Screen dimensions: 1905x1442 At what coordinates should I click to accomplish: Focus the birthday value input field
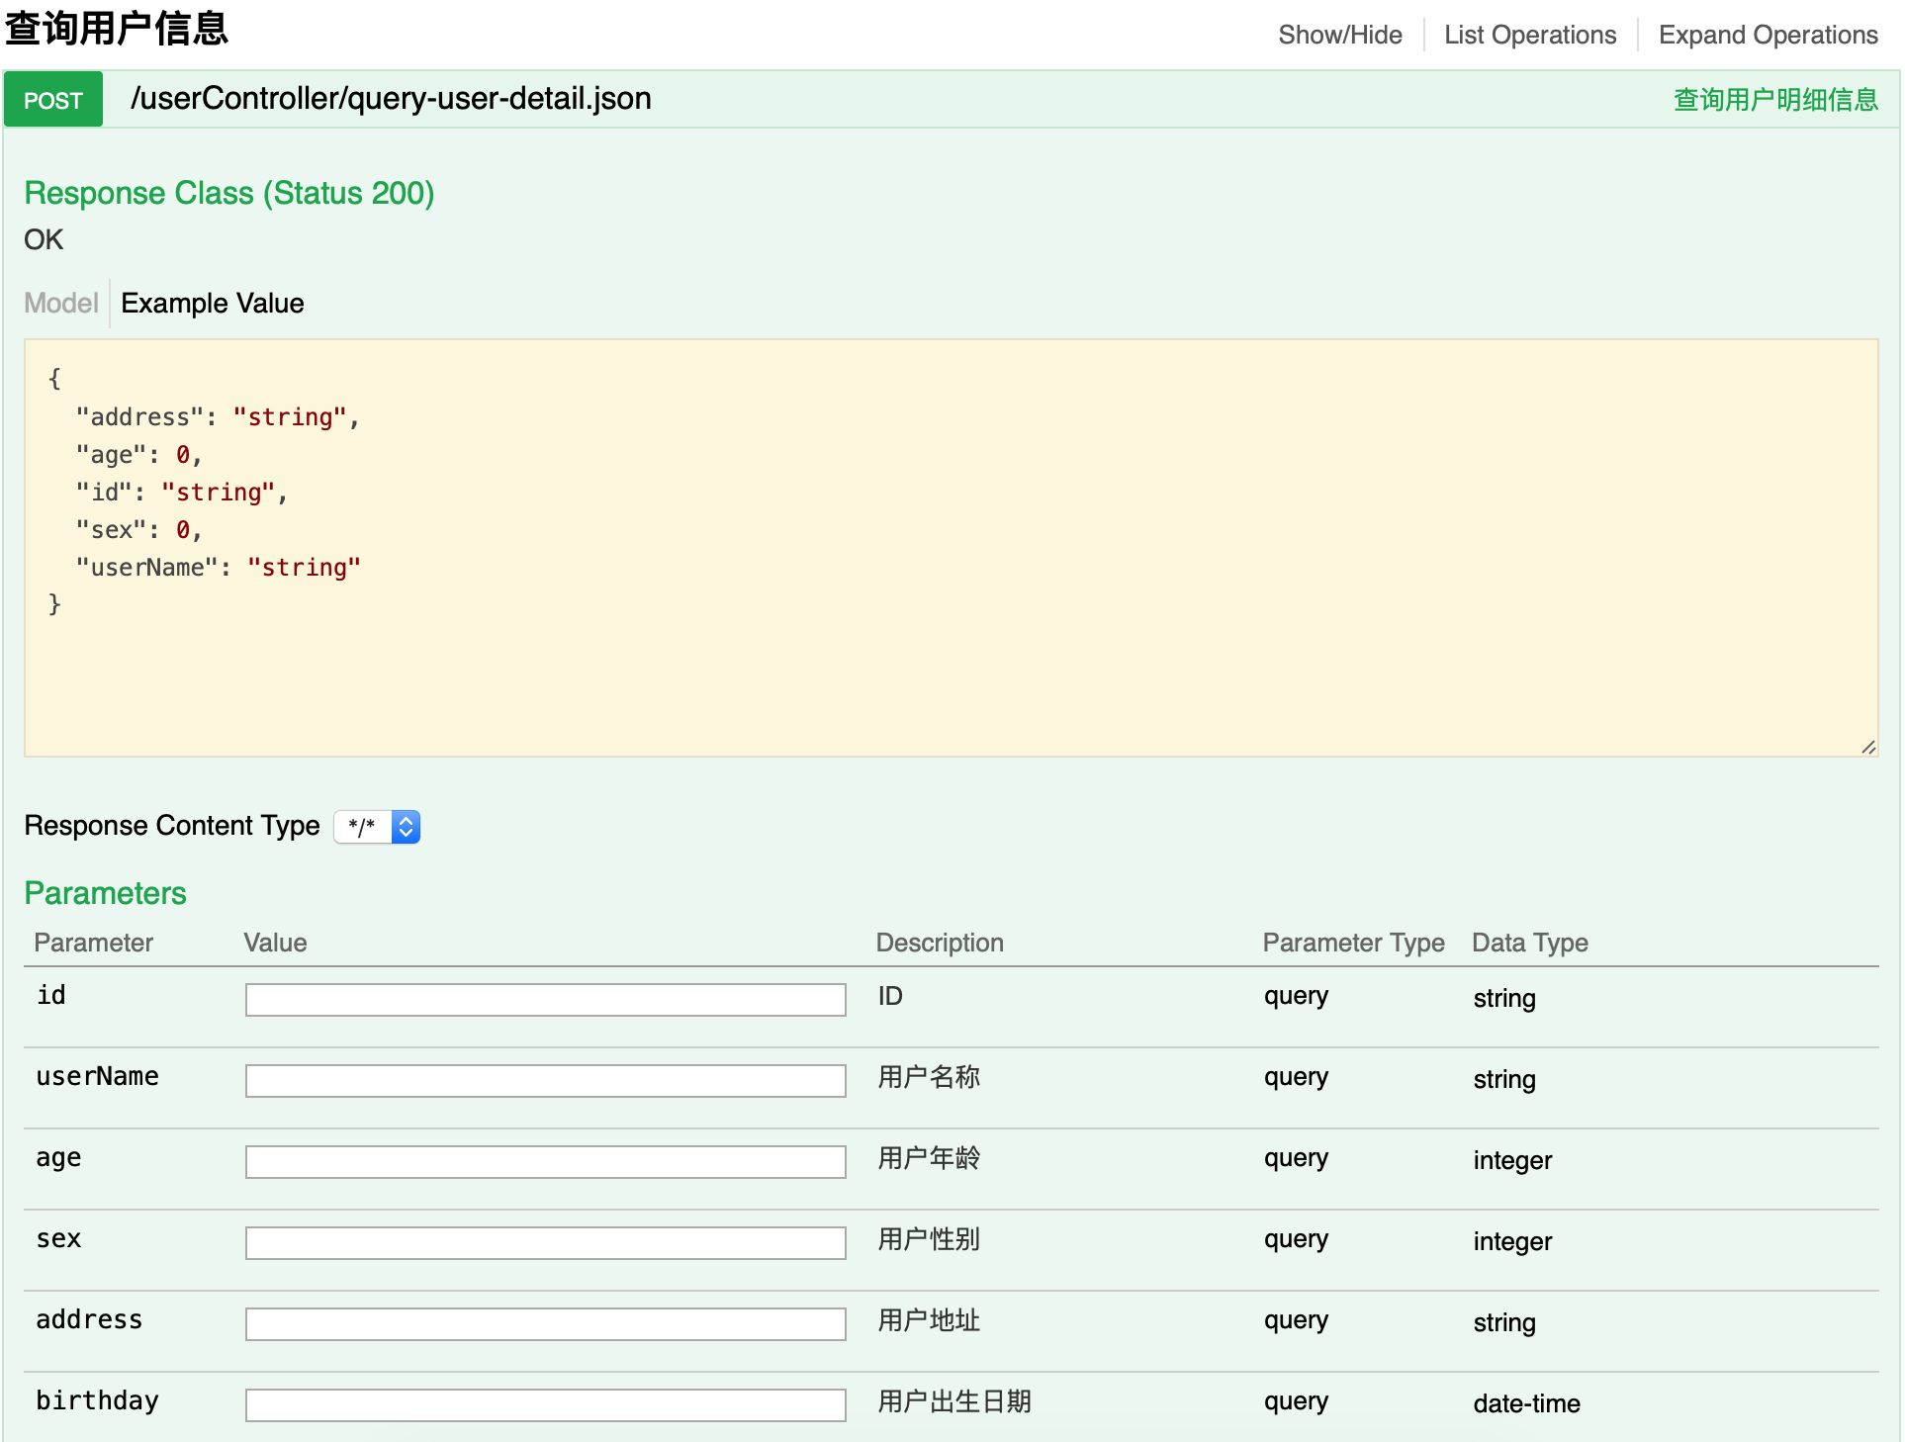(x=545, y=1404)
